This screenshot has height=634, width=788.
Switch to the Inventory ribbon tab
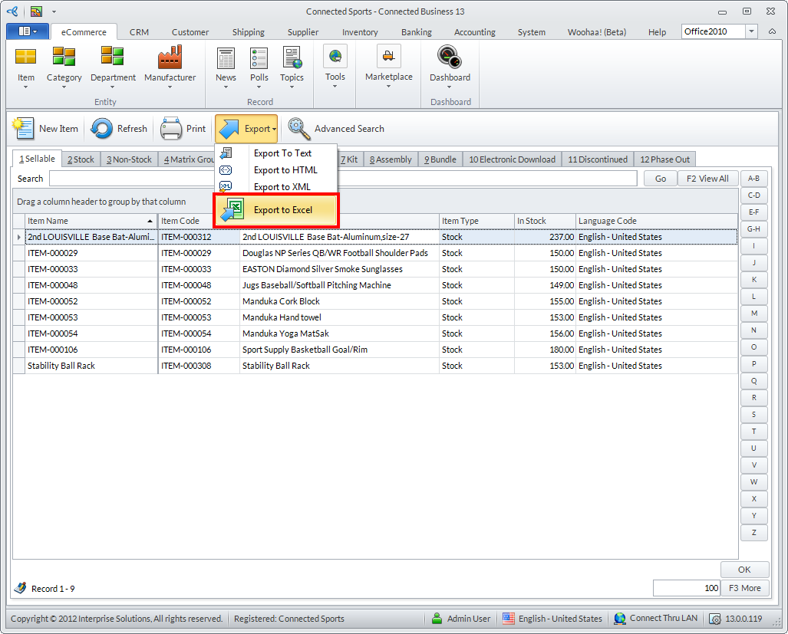[x=360, y=32]
